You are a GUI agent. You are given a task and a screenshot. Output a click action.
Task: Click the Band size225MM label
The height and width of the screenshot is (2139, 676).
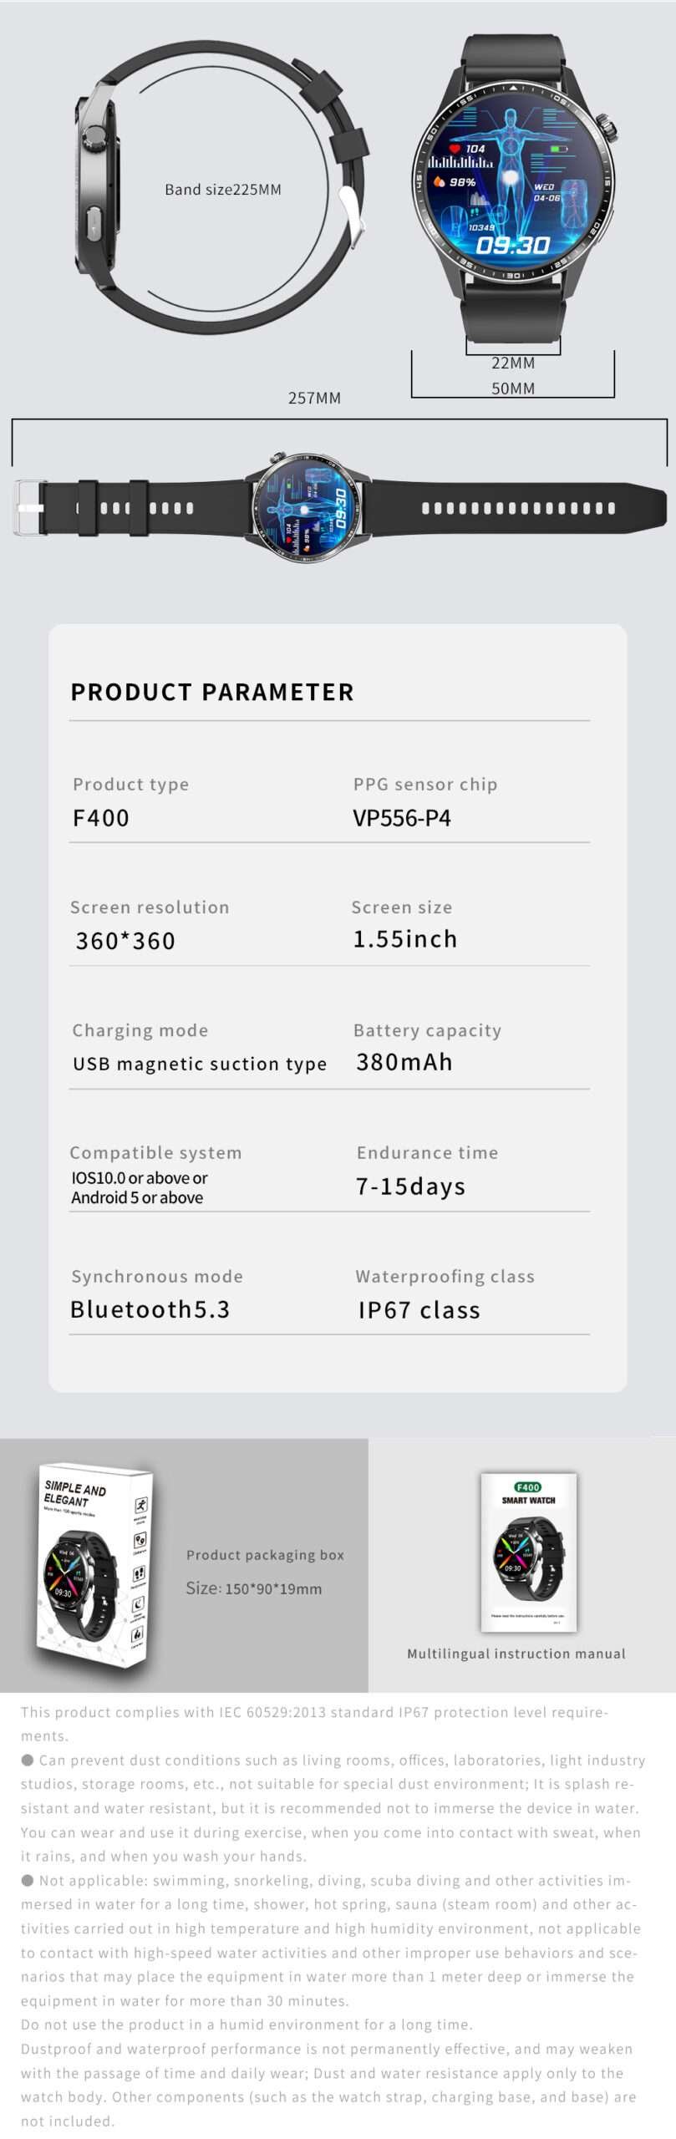[x=223, y=190]
